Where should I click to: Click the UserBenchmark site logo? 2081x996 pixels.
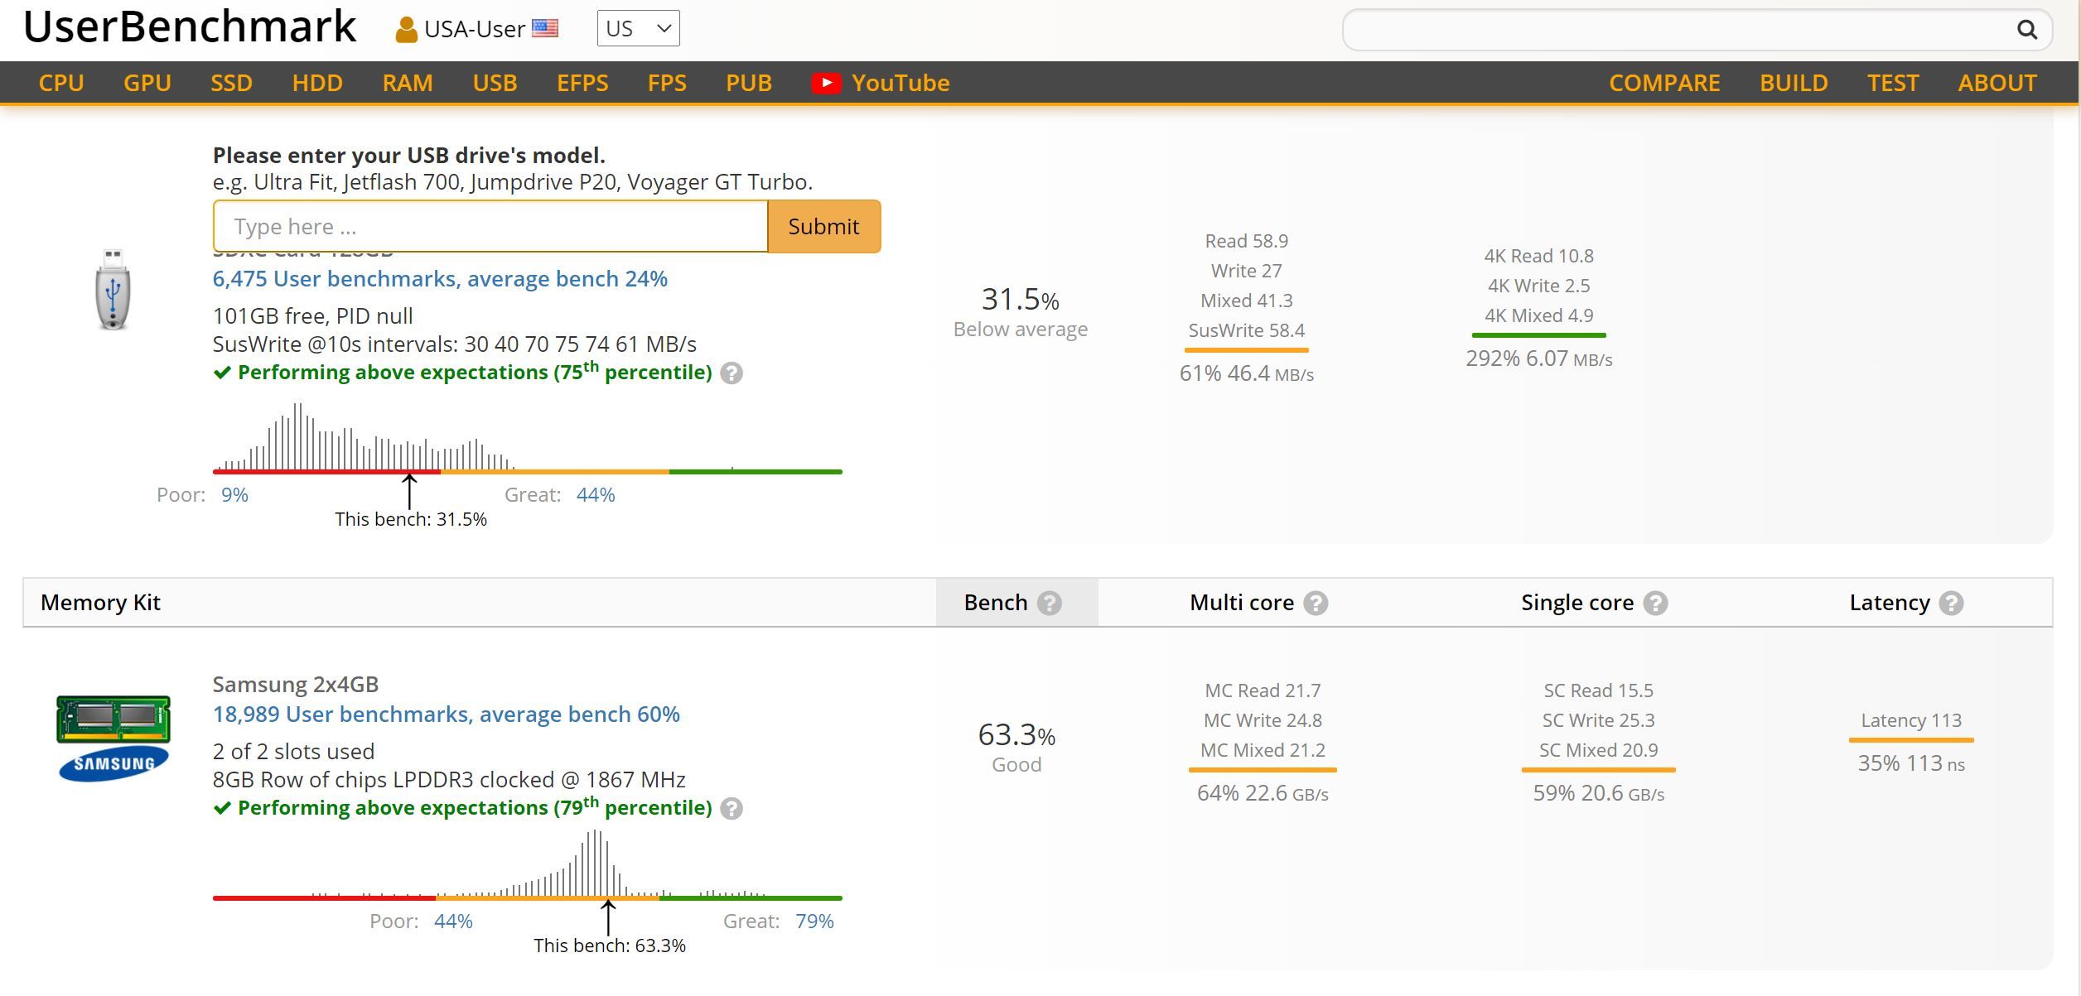(190, 27)
